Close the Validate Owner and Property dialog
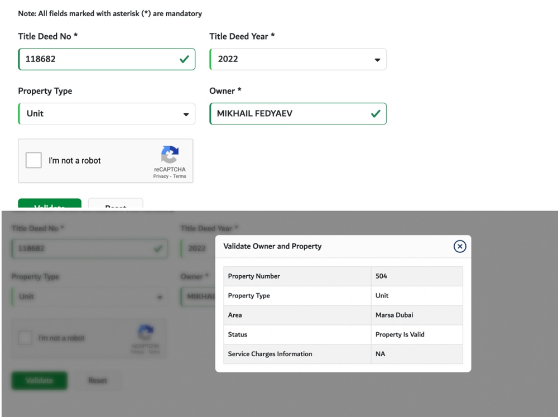Image resolution: width=558 pixels, height=417 pixels. (x=459, y=246)
